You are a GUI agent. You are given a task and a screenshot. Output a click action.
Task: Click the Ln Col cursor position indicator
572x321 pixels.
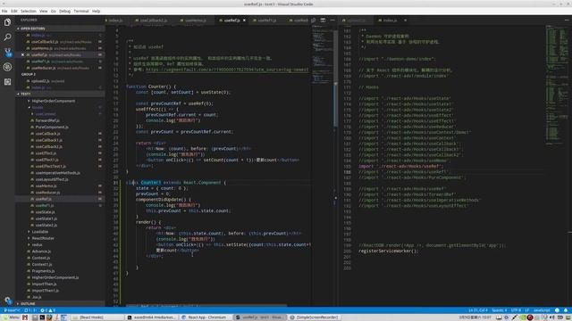coord(478,310)
